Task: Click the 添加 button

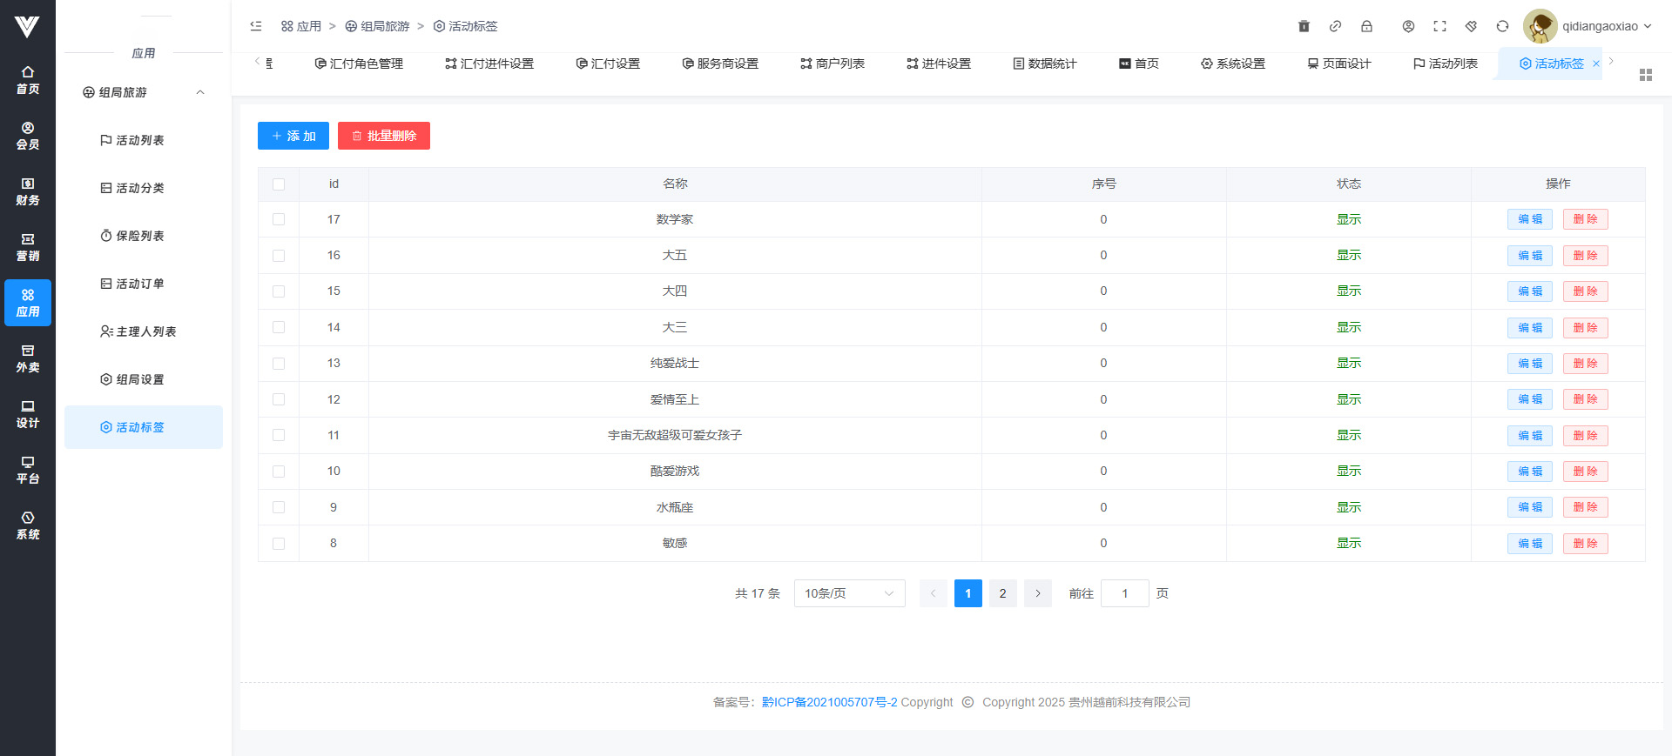Action: (x=293, y=136)
